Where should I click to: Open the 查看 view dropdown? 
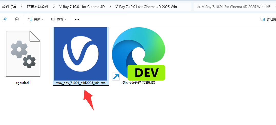pyautogui.click(x=59, y=19)
